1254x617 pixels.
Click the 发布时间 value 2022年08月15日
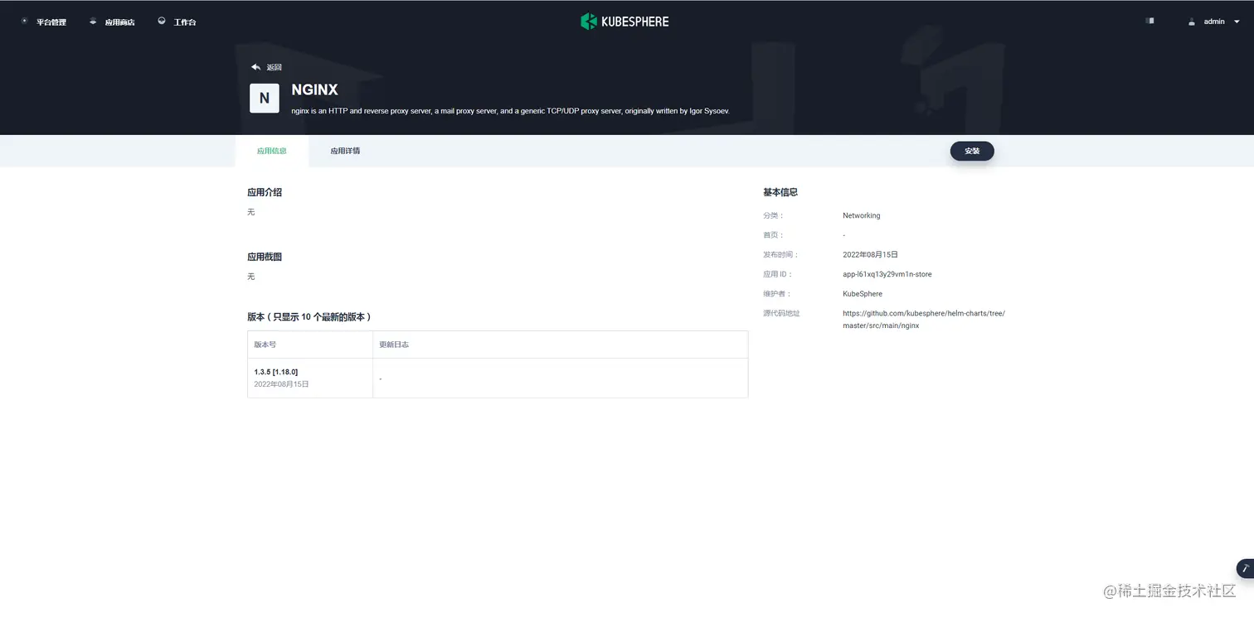point(870,254)
